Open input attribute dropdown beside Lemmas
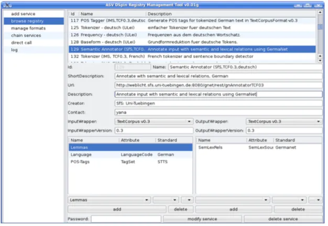 coord(166,200)
